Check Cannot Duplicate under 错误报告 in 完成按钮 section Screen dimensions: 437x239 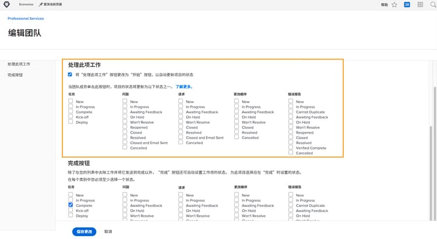pyautogui.click(x=291, y=205)
